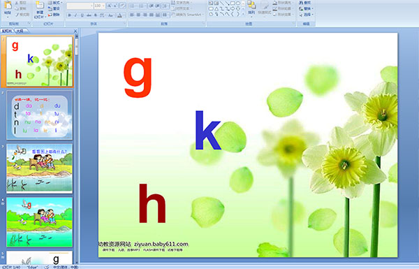Close the slides thumbnail pane

coord(75,31)
